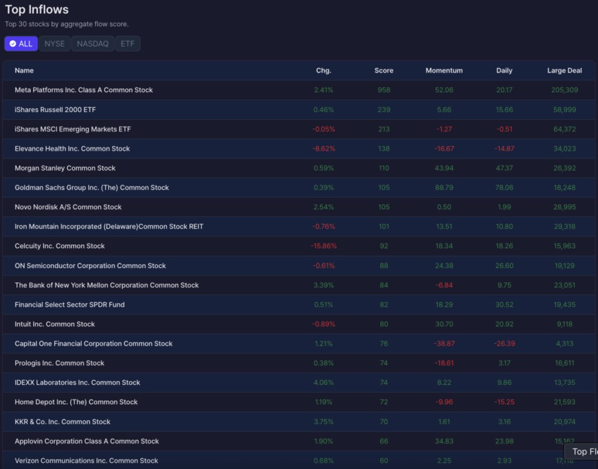Click KKR large deal value 20,974
The image size is (598, 469).
[x=565, y=421]
